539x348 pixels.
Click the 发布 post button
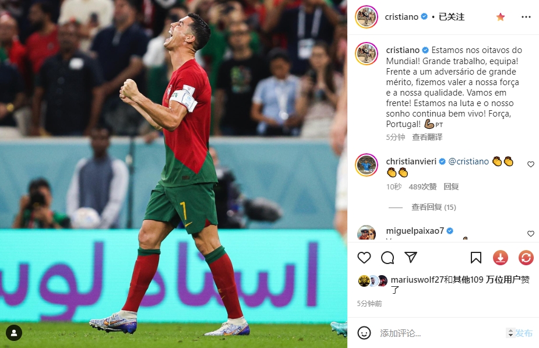click(523, 333)
